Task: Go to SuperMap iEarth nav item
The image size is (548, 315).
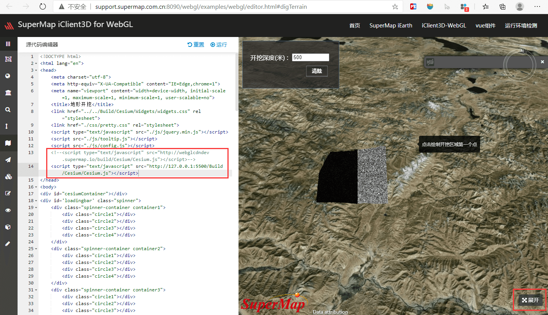Action: [x=391, y=26]
